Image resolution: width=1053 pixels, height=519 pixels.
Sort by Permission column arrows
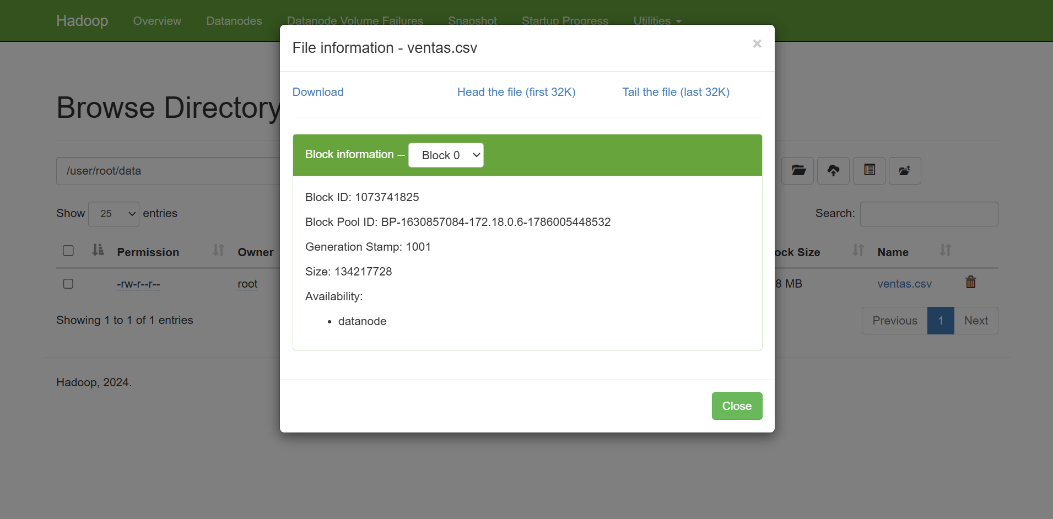click(219, 251)
